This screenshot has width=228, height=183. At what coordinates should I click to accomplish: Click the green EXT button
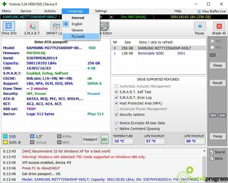click(x=105, y=139)
